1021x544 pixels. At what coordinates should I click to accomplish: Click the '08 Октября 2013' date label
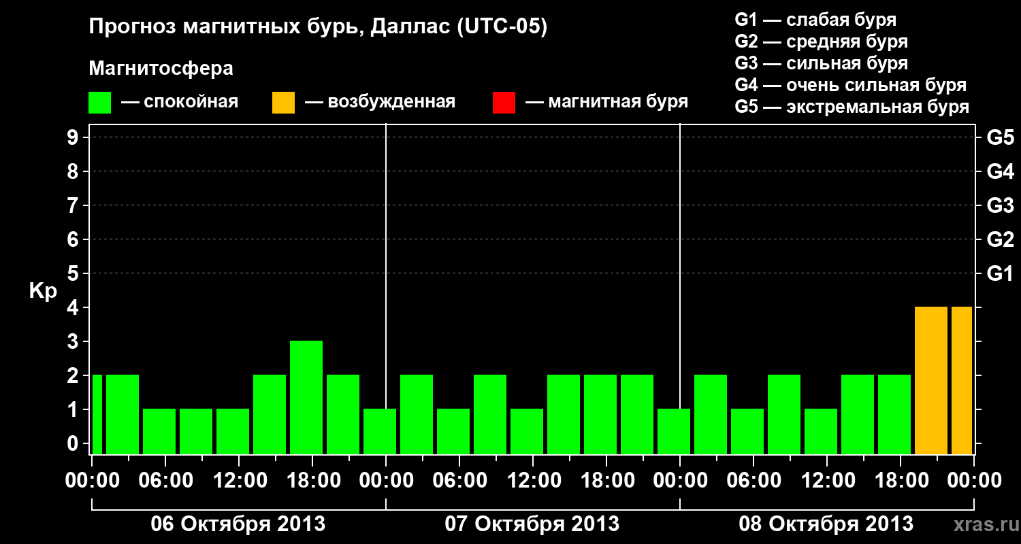tap(826, 524)
